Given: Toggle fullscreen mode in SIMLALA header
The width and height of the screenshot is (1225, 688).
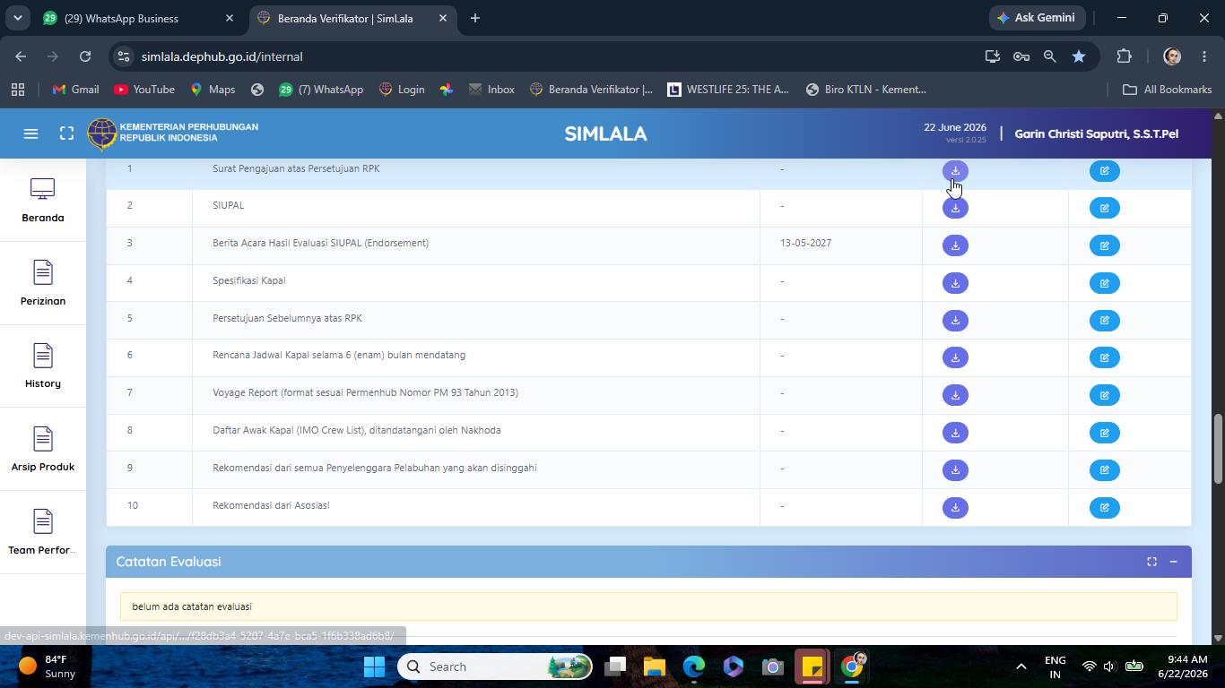Looking at the screenshot, I should pos(66,133).
